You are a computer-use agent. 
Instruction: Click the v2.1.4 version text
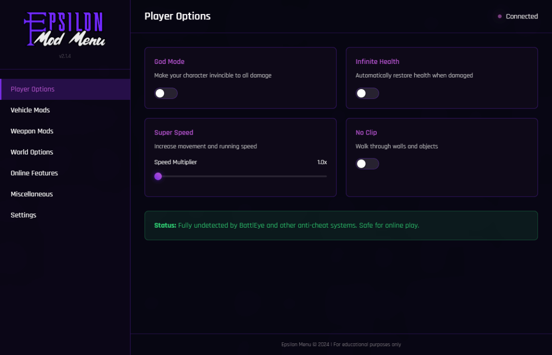(x=65, y=56)
